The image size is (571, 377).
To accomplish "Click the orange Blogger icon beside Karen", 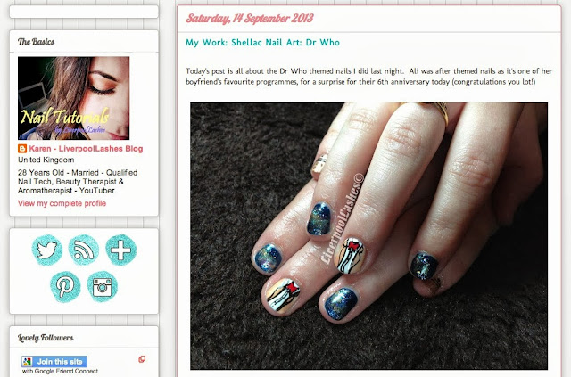I will pyautogui.click(x=22, y=149).
